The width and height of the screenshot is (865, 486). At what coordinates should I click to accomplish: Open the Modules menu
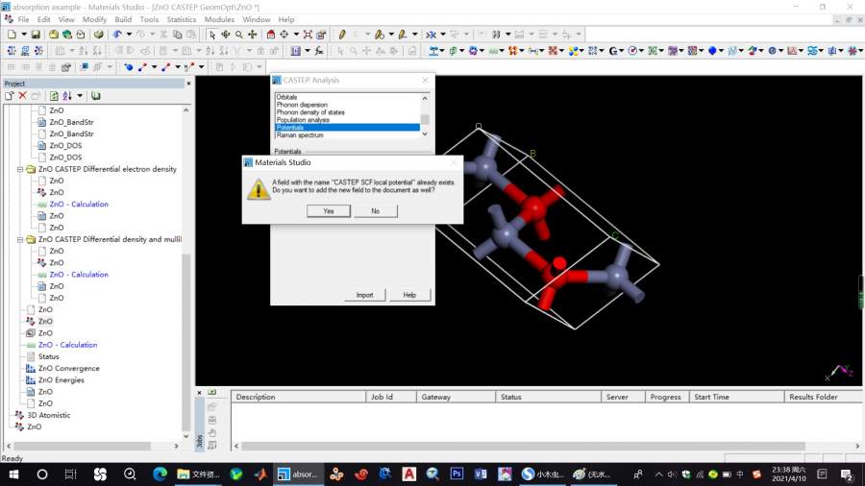(x=219, y=19)
